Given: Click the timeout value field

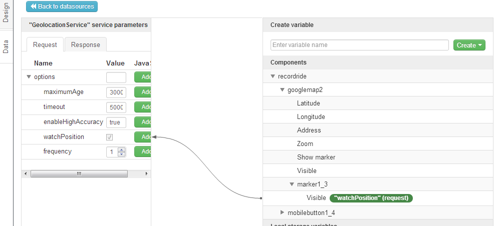Looking at the screenshot, I should pos(116,107).
